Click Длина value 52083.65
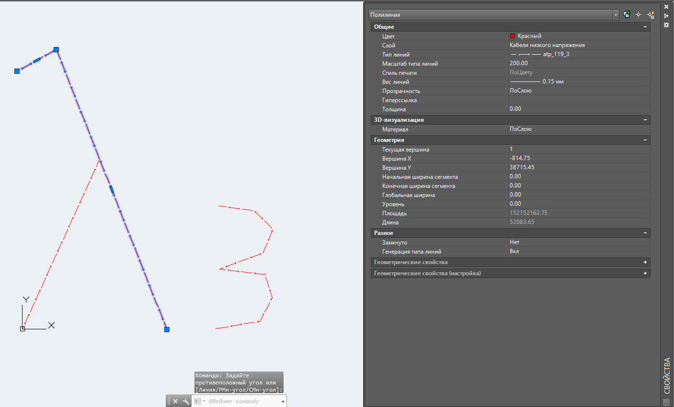The width and height of the screenshot is (674, 407). tap(522, 222)
